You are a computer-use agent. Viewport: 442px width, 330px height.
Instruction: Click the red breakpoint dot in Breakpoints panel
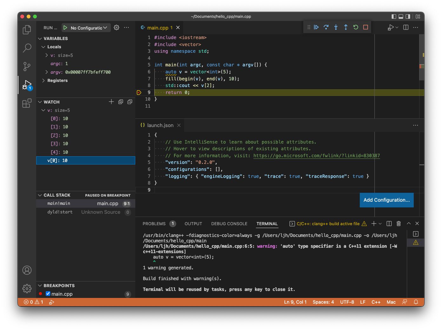click(x=41, y=294)
